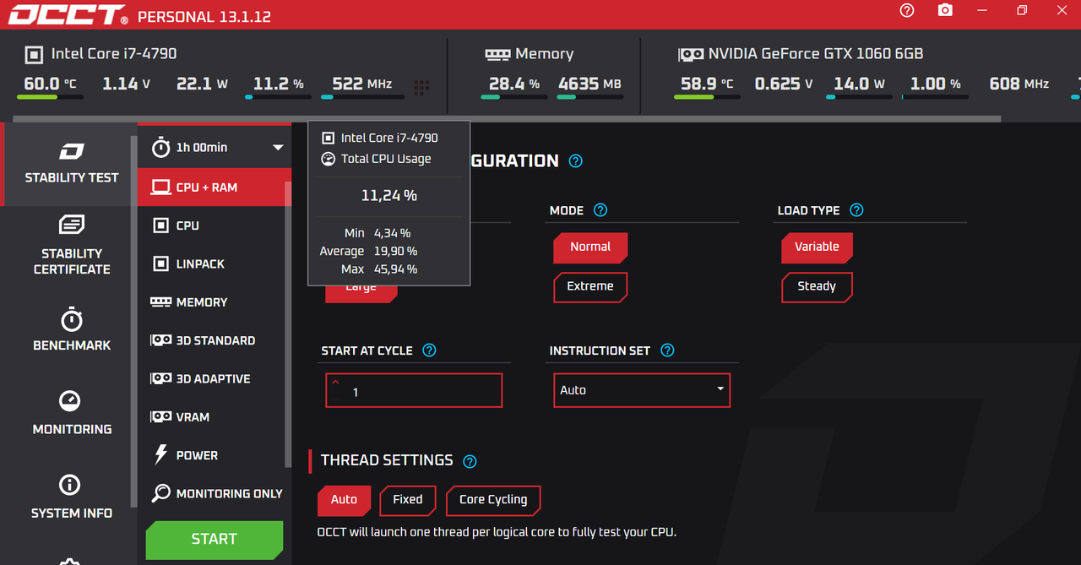Expand the 1h 00min duration dropdown

(x=278, y=148)
